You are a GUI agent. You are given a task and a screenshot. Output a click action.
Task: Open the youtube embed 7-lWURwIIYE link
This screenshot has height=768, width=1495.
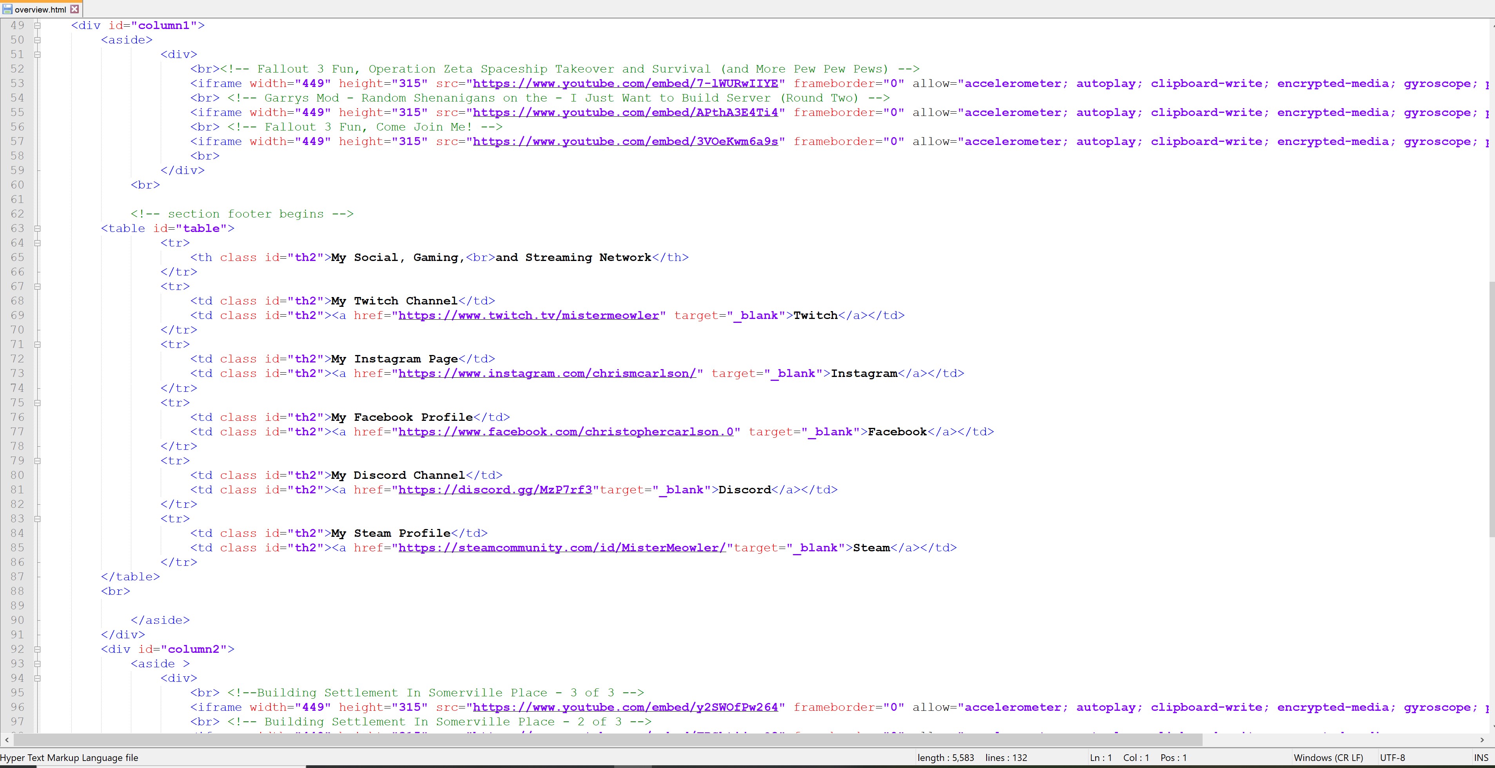[x=625, y=83]
